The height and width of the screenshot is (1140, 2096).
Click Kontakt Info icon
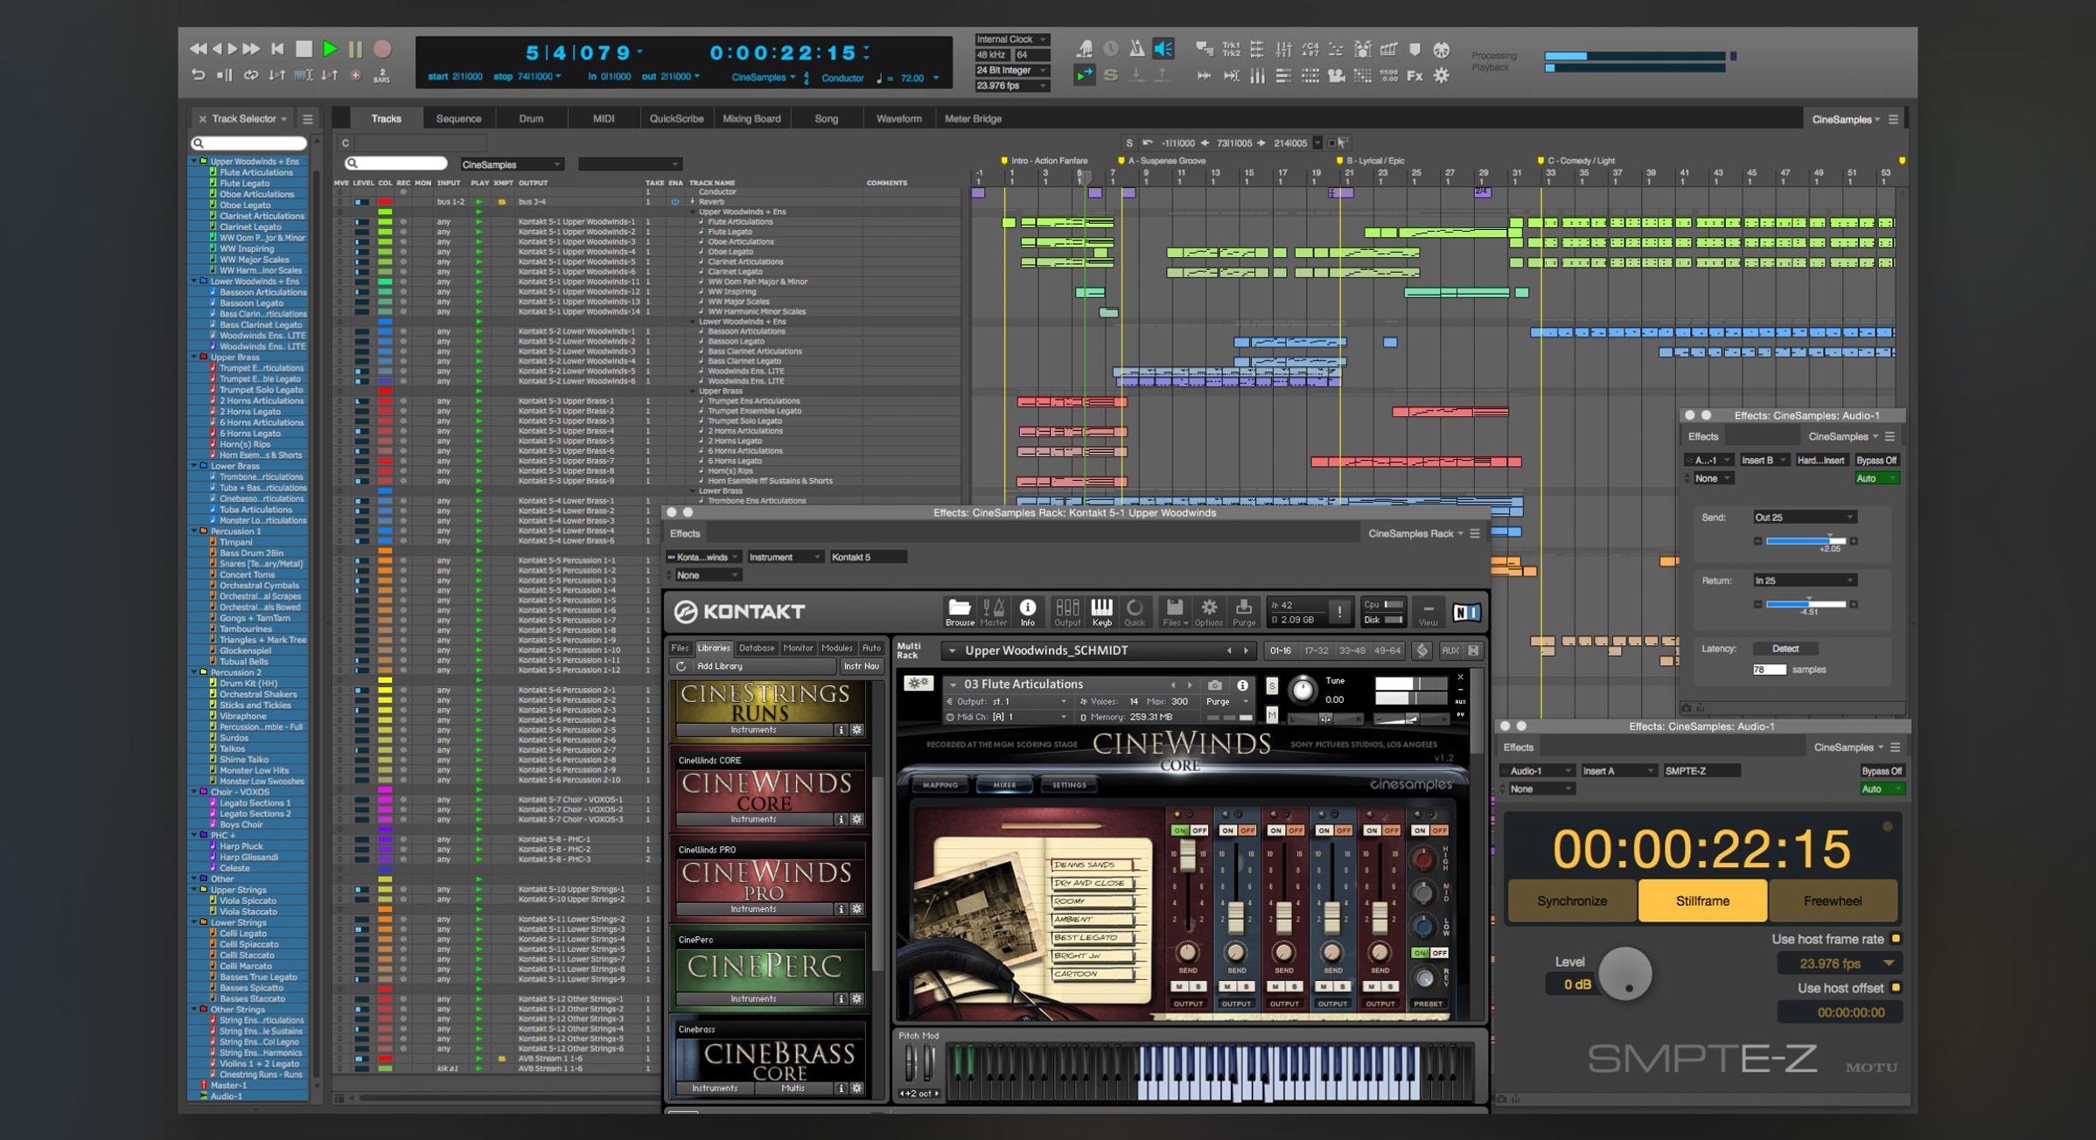(1028, 610)
